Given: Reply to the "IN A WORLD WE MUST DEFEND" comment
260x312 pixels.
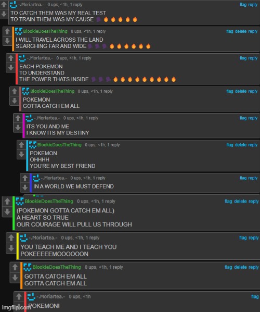Looking at the screenshot, I should [x=253, y=178].
